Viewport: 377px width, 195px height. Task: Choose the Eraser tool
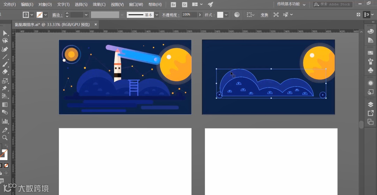click(x=5, y=72)
